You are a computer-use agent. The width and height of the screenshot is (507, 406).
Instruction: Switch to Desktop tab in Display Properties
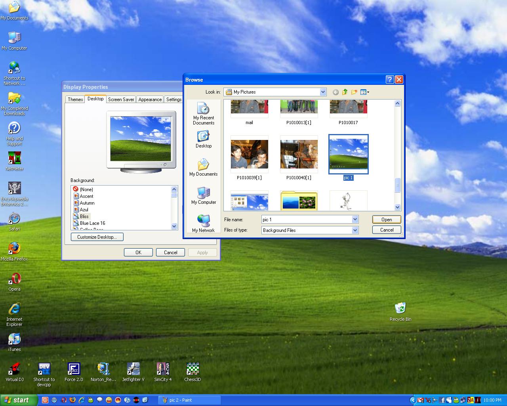tap(95, 99)
